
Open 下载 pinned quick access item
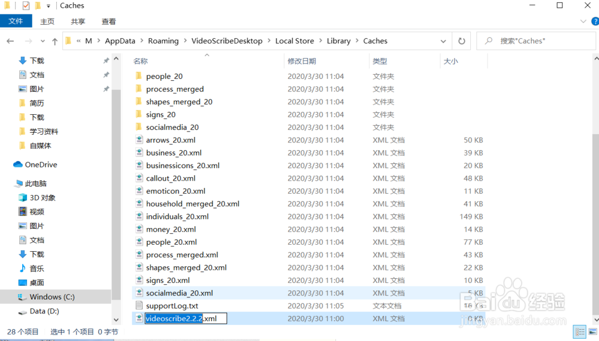[37, 60]
